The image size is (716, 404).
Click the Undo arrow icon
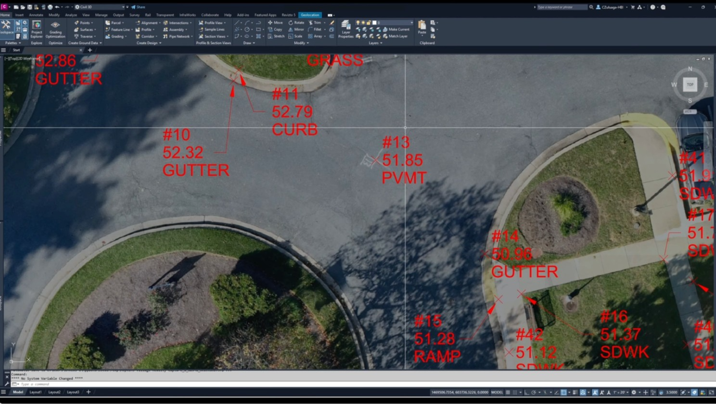[57, 7]
